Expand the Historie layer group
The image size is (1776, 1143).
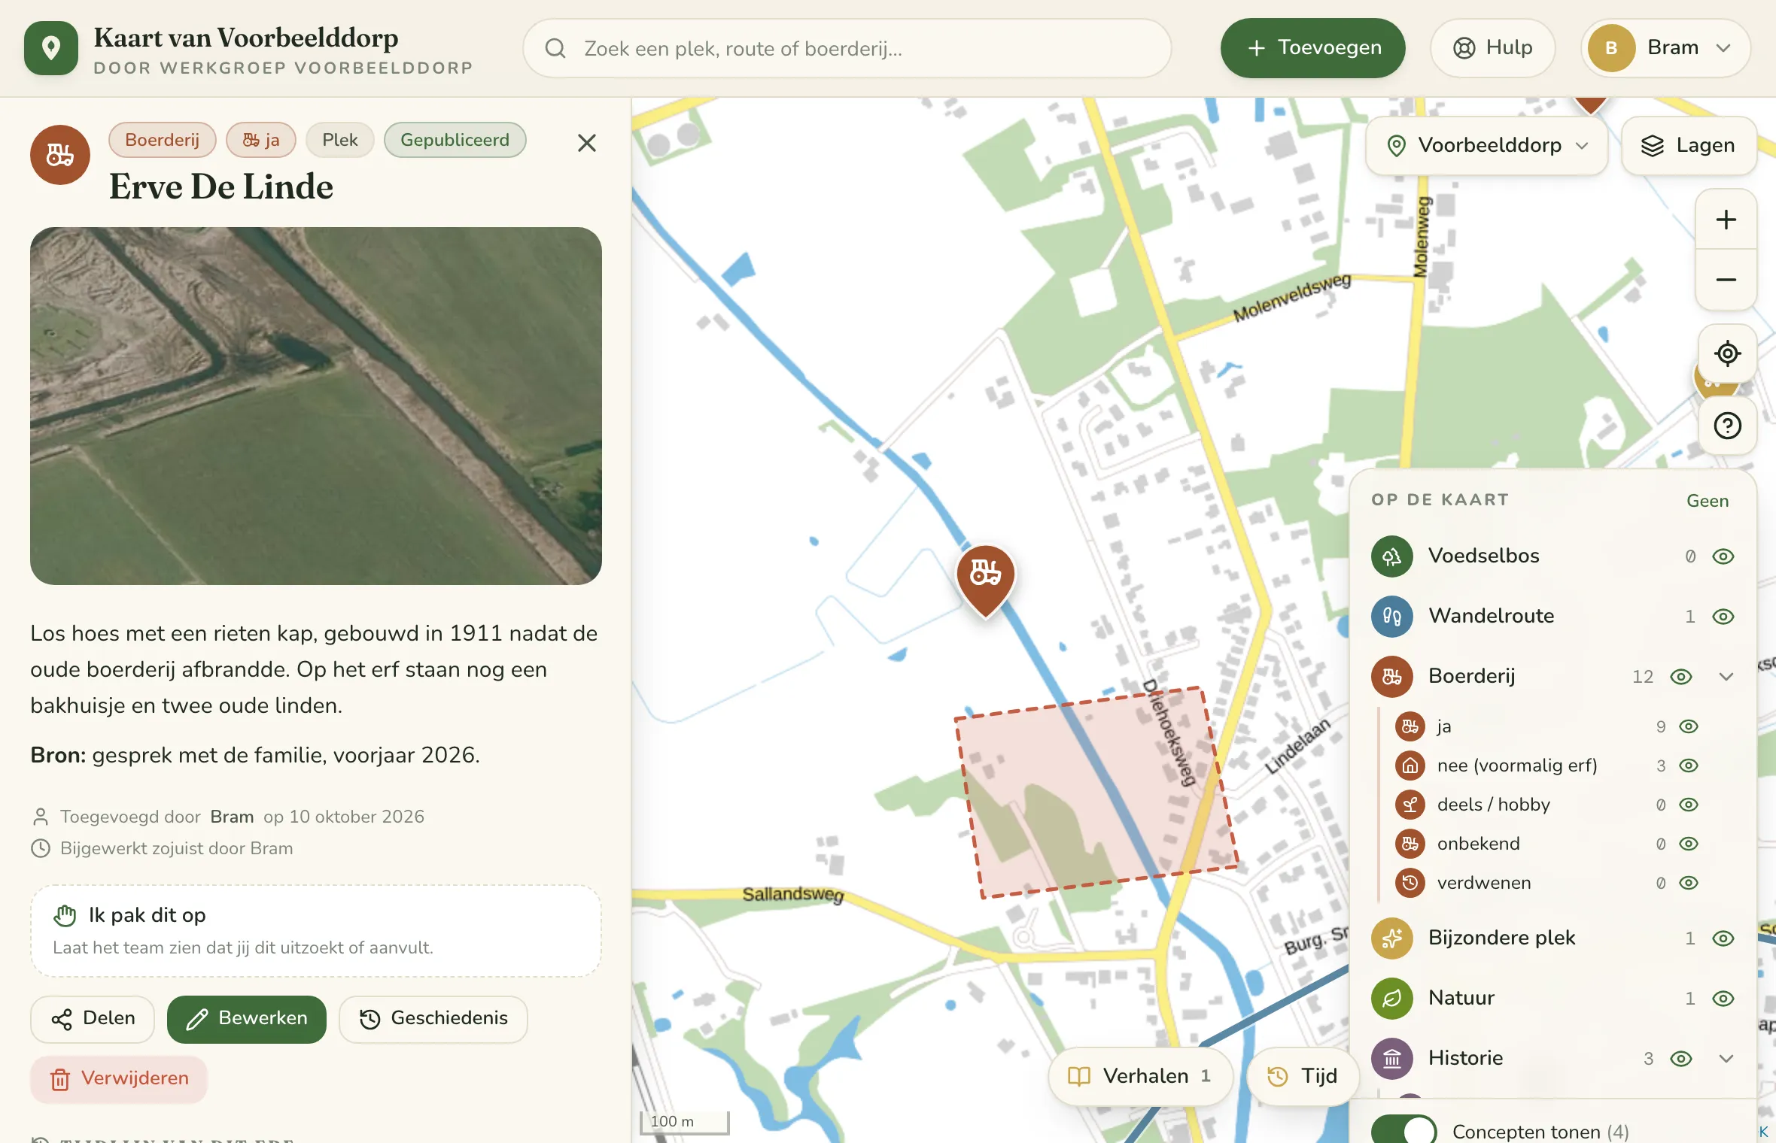point(1726,1059)
